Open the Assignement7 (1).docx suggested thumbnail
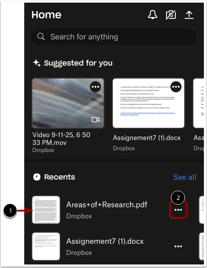207x268 pixels. 148,103
